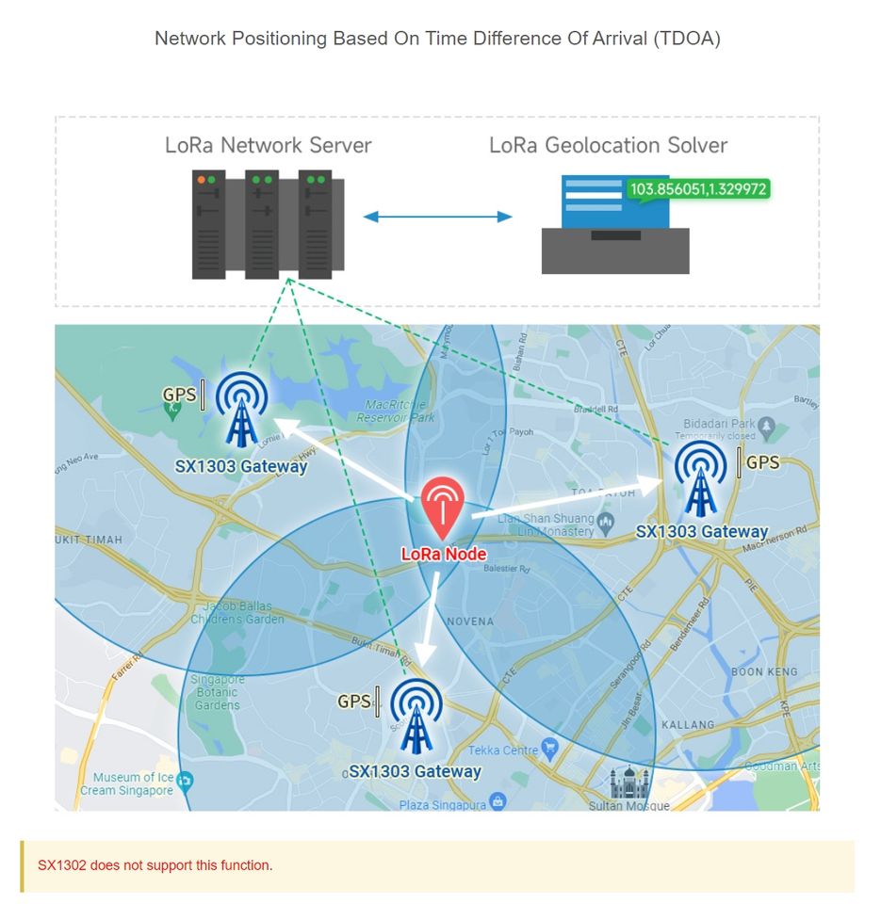This screenshot has height=904, width=881.
Task: Click the red LoRa Node pin
Action: pyautogui.click(x=443, y=508)
